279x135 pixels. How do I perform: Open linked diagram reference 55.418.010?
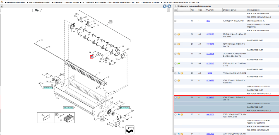125,108
